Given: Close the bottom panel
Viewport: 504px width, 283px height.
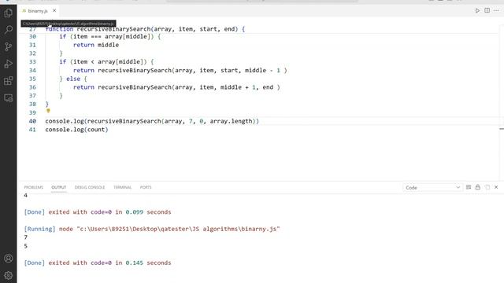Looking at the screenshot, I should coord(496,187).
